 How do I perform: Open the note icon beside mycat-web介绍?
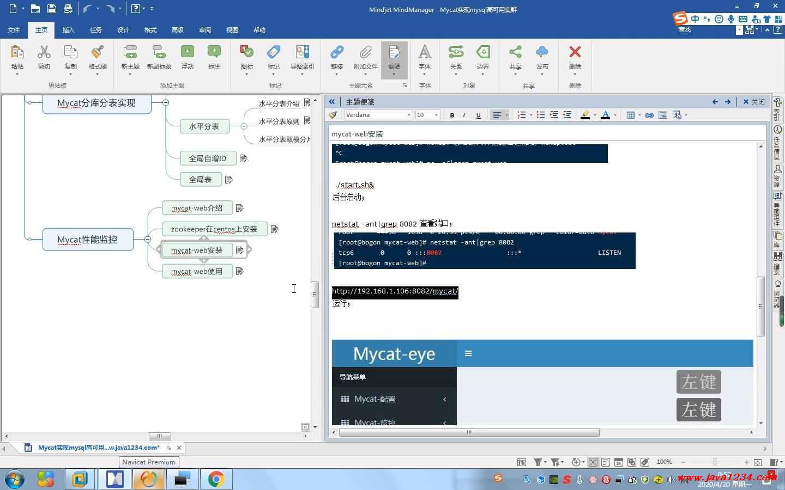(239, 208)
